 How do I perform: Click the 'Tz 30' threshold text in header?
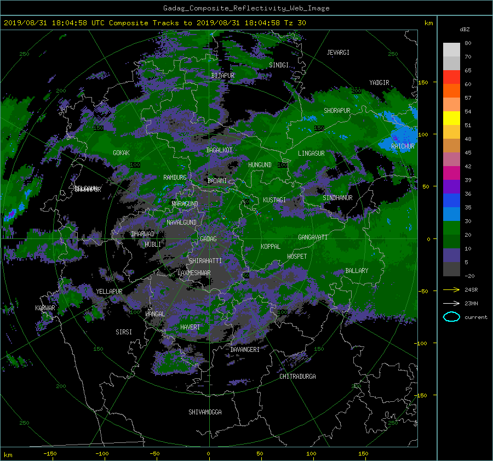pos(295,23)
